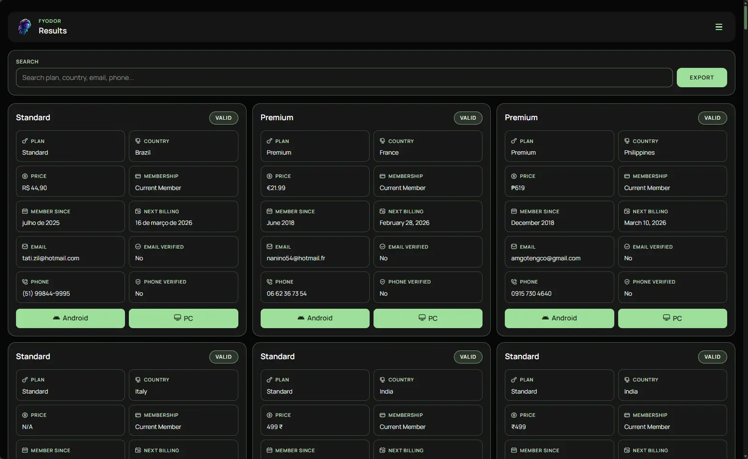This screenshot has height=459, width=748.
Task: Select price €21.99
Action: (276, 188)
